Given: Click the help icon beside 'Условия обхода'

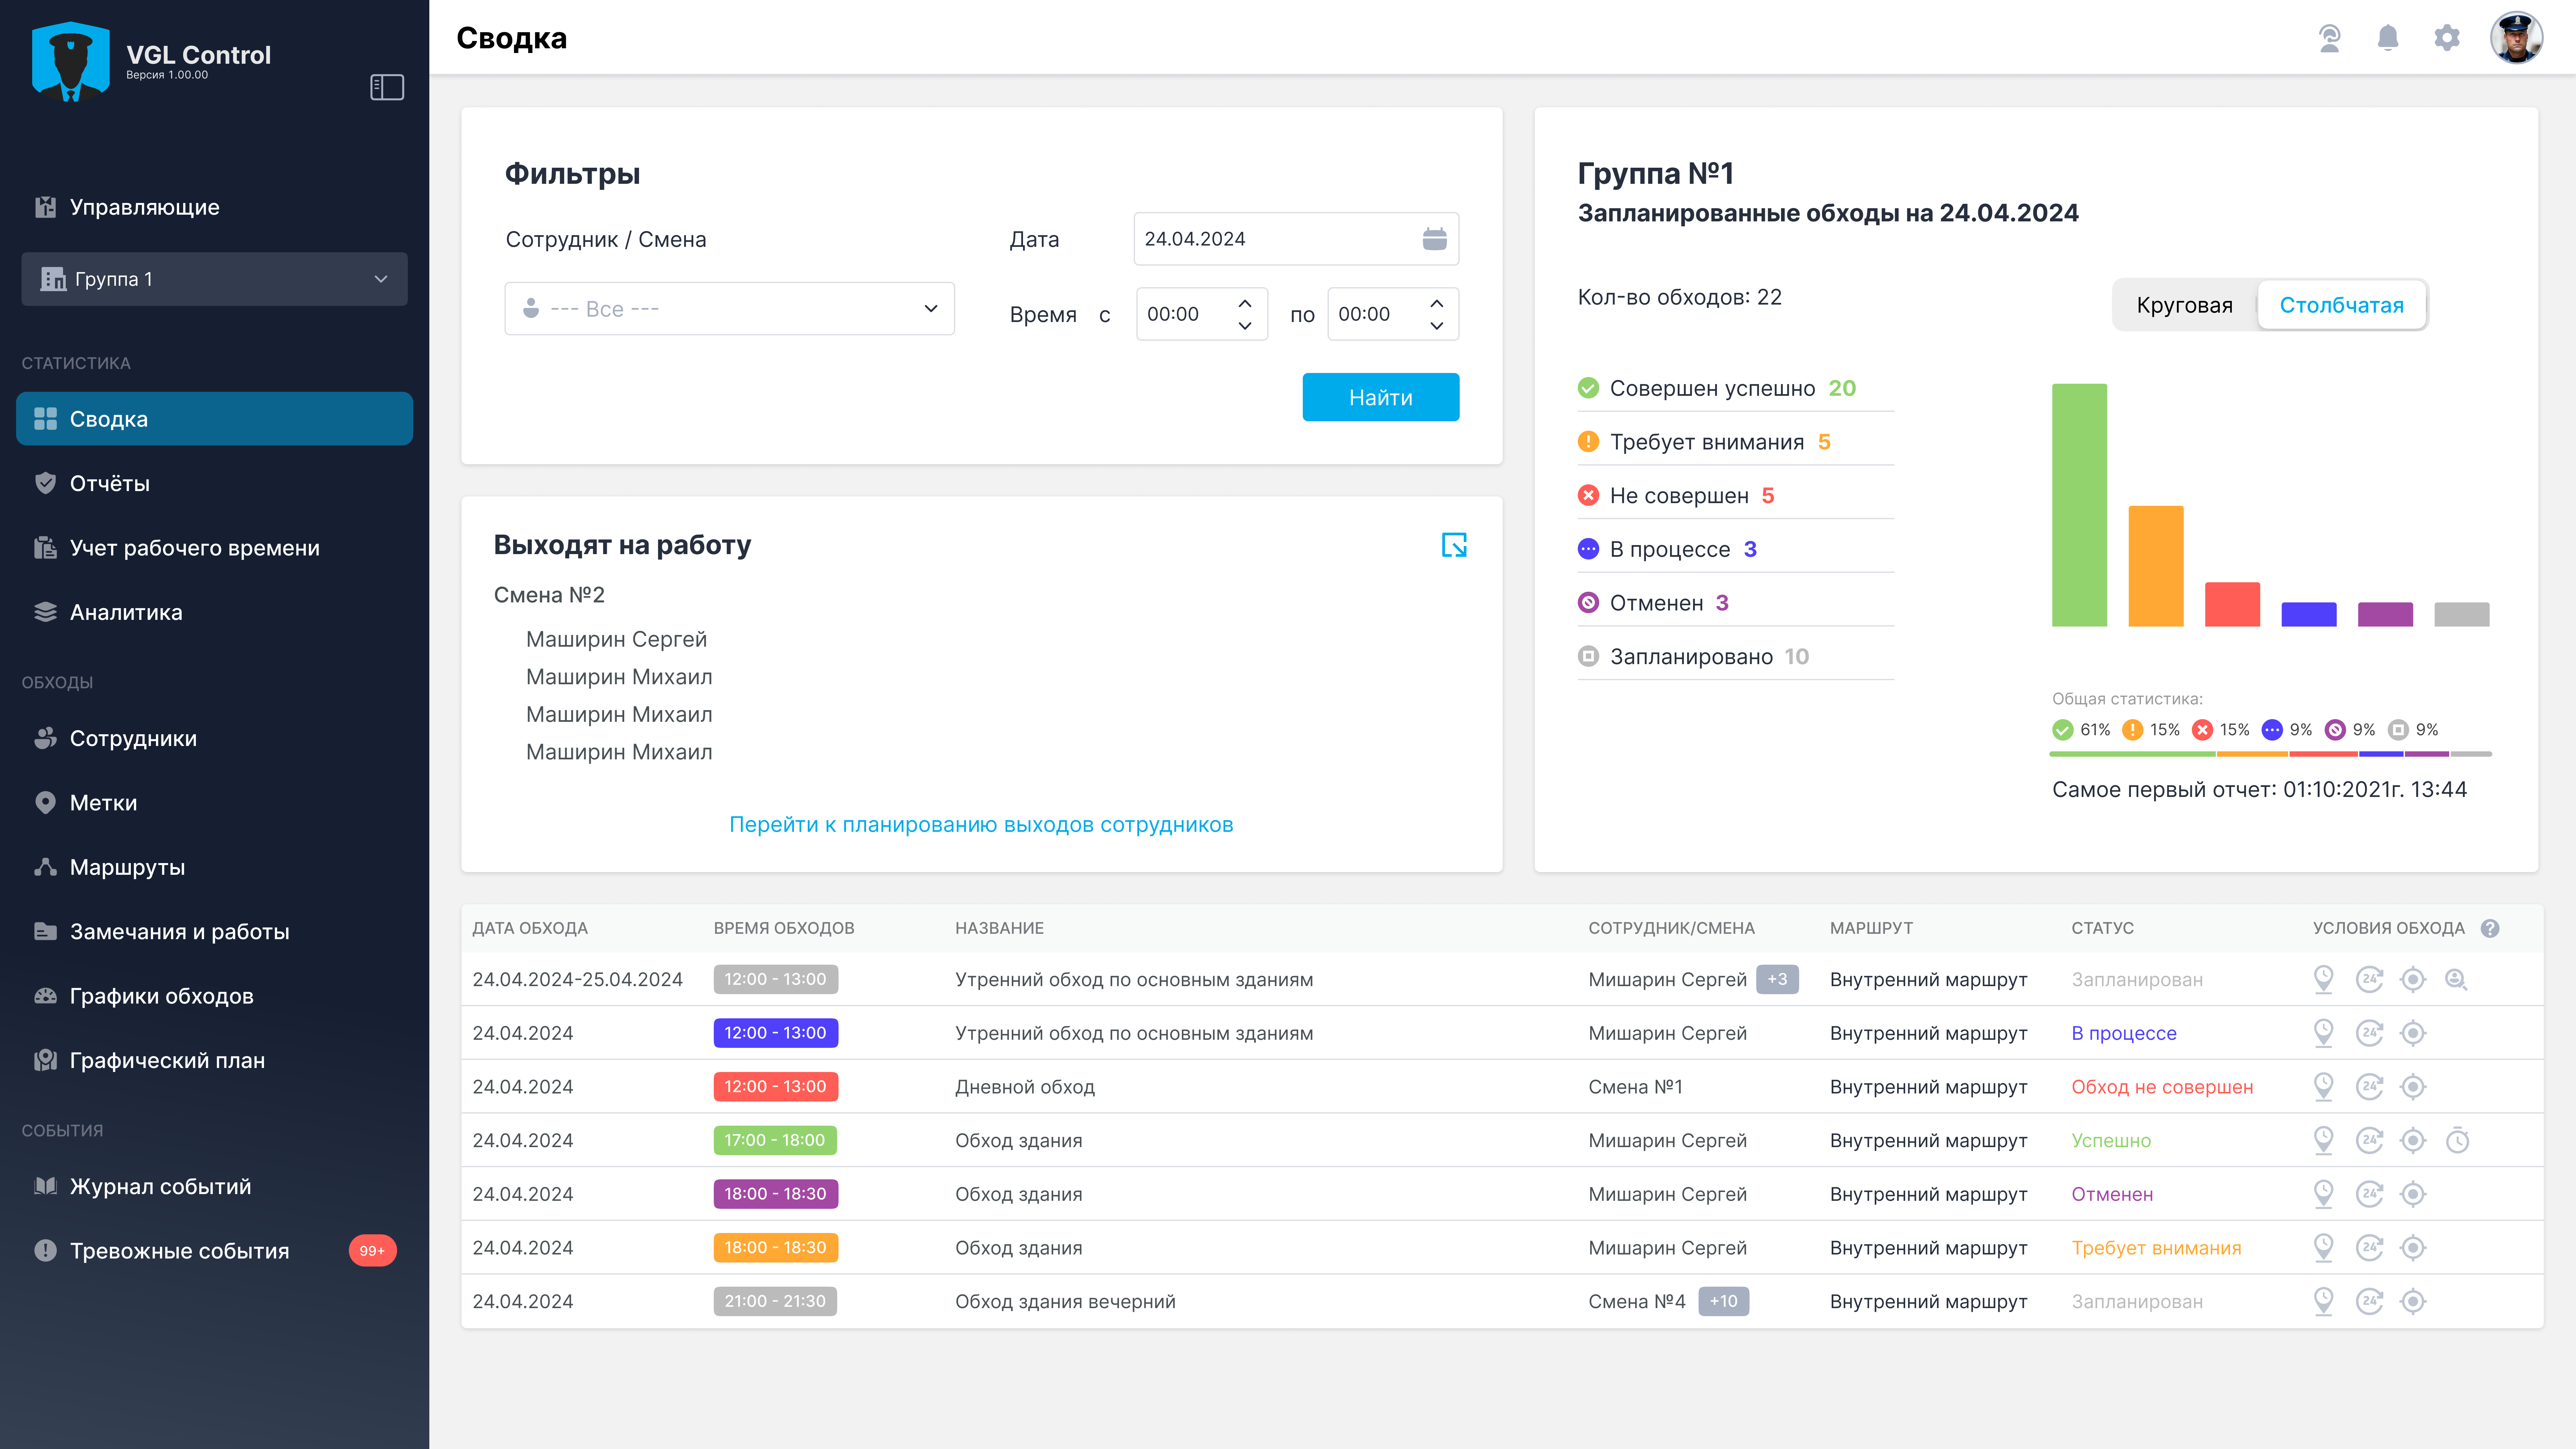Looking at the screenshot, I should click(x=2490, y=928).
